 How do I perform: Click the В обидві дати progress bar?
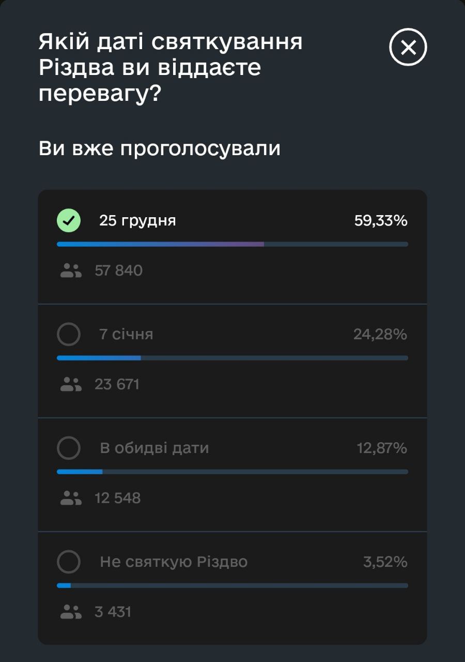point(233,472)
